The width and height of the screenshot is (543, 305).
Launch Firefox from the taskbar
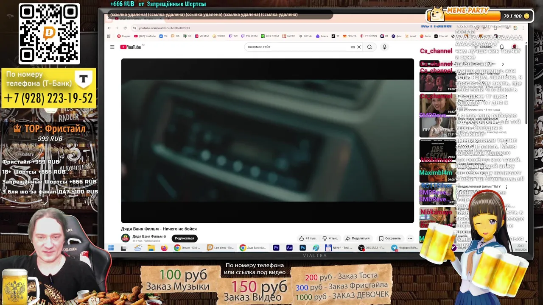click(x=164, y=248)
